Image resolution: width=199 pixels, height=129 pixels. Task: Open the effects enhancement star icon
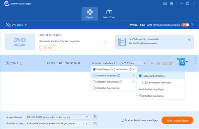(152, 63)
